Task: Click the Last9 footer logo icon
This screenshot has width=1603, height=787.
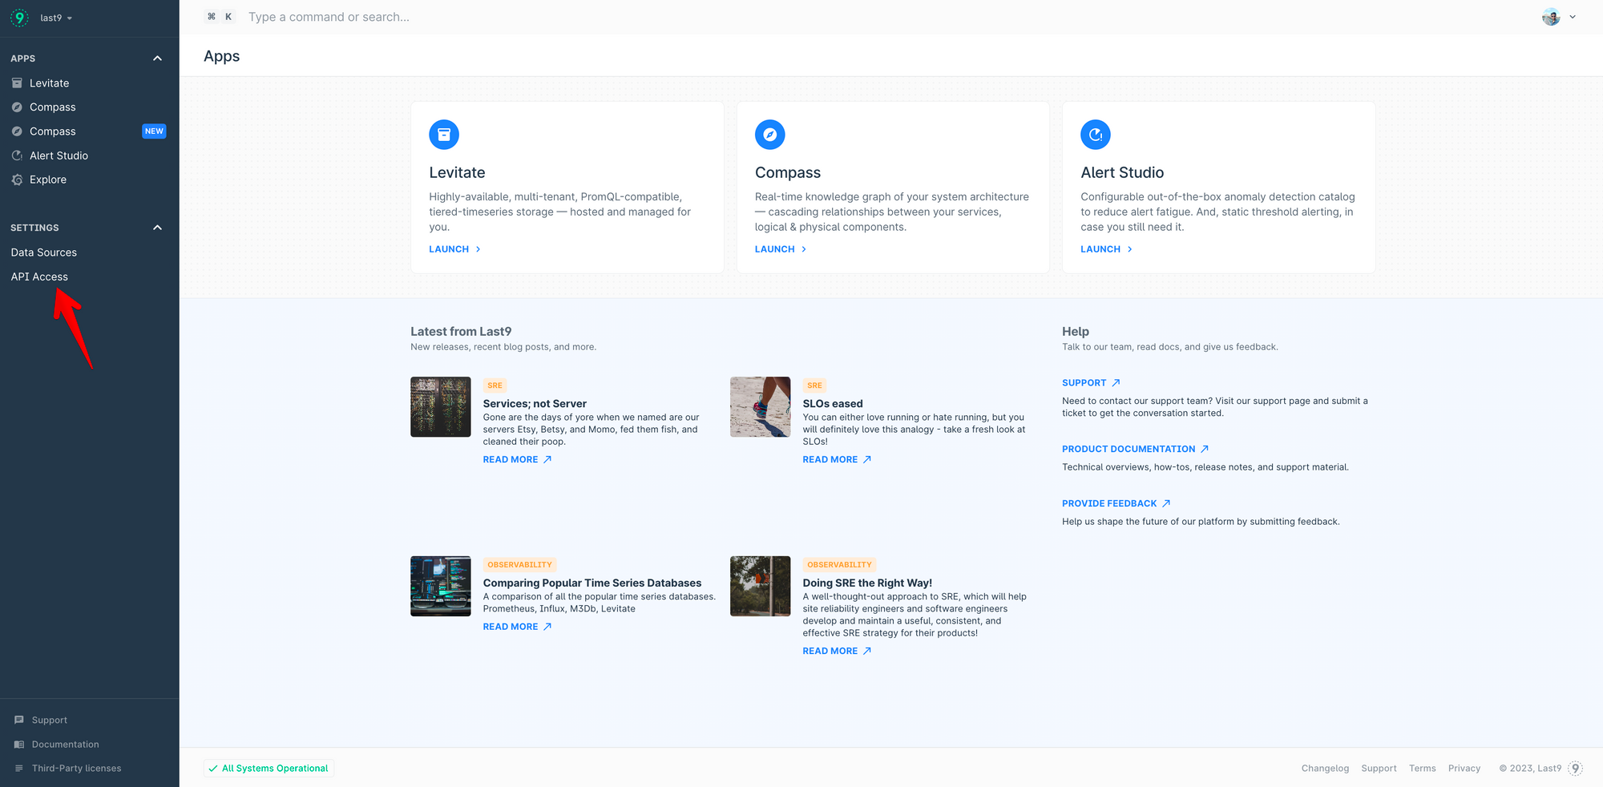Action: pyautogui.click(x=1575, y=769)
